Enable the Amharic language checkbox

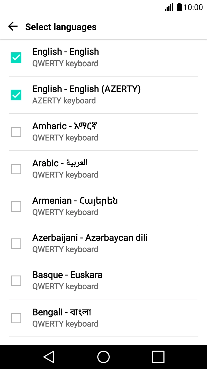[x=16, y=132]
